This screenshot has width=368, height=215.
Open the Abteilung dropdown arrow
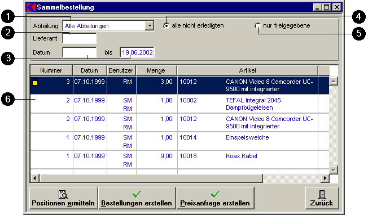coord(150,25)
